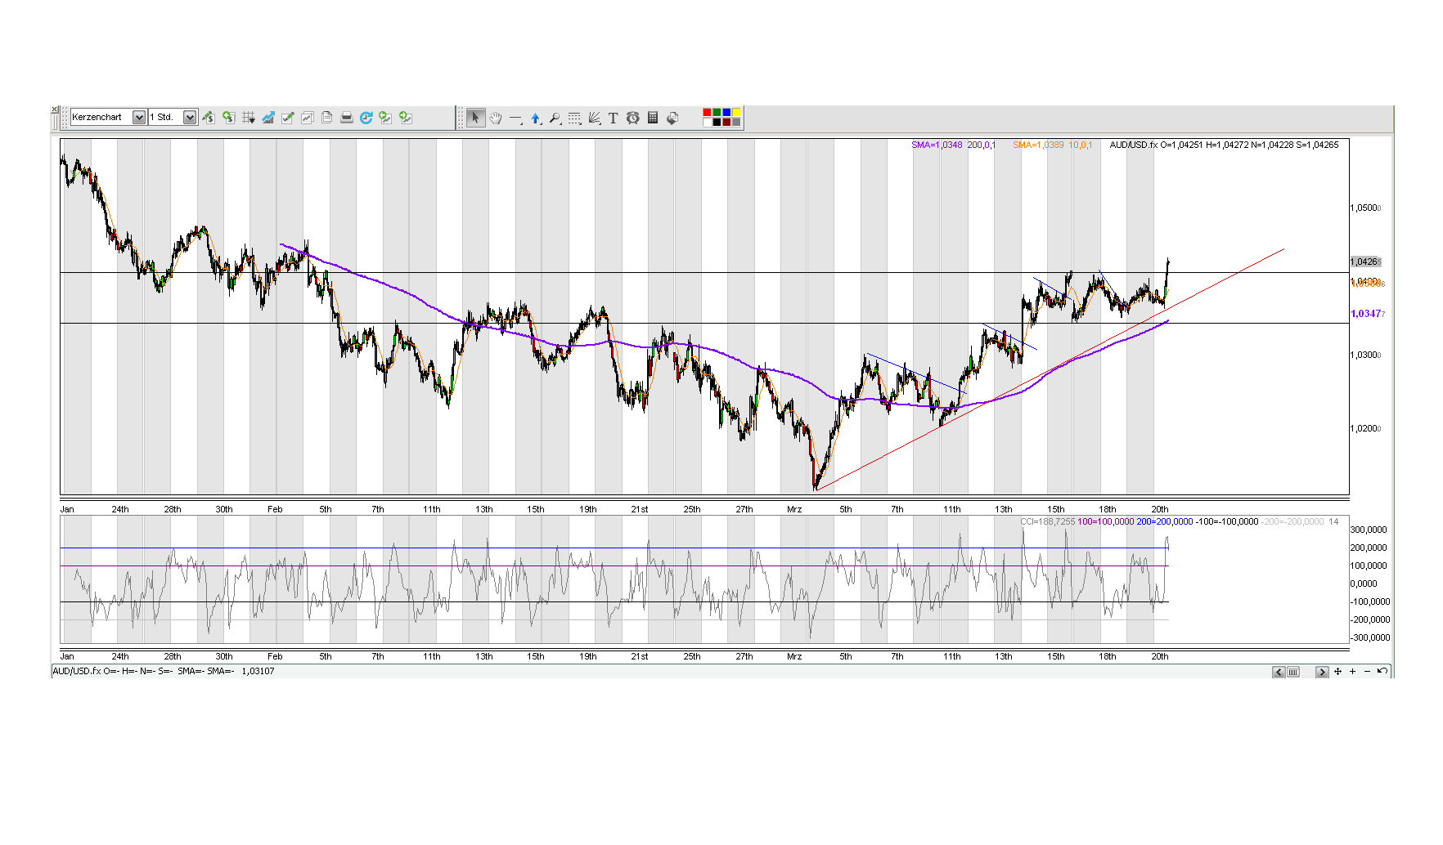
Task: Pick the green color swatch
Action: click(x=717, y=113)
